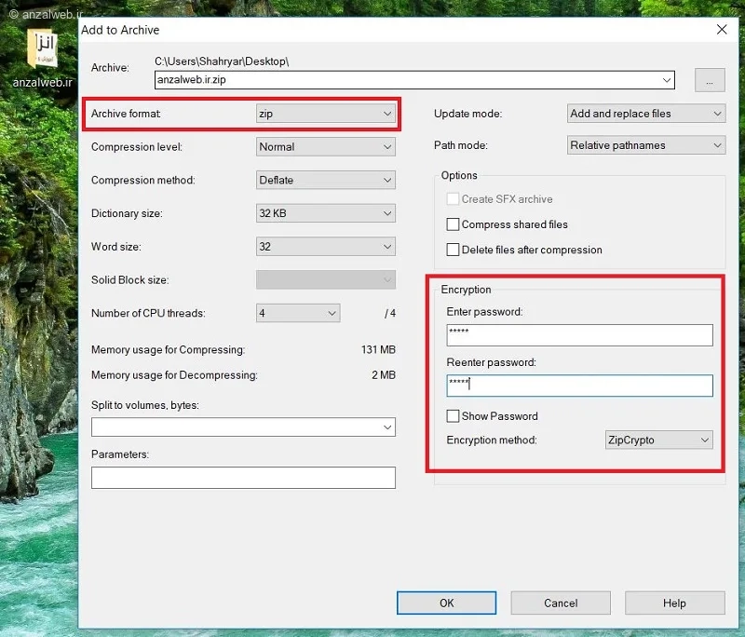This screenshot has width=745, height=637.
Task: Cancel the Add to Archive dialog
Action: pyautogui.click(x=561, y=603)
